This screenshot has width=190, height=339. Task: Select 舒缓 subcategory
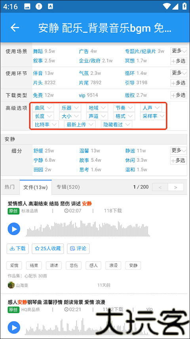coord(38,151)
